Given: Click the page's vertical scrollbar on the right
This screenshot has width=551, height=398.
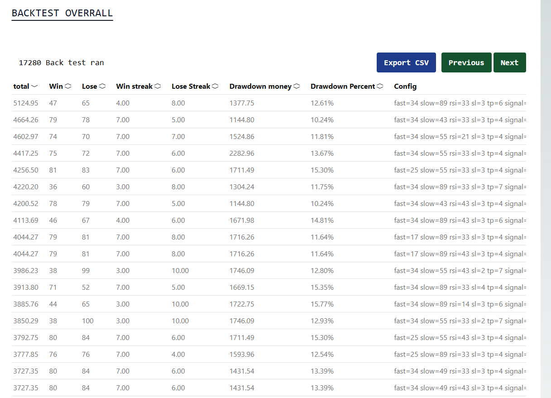Looking at the screenshot, I should [x=546, y=199].
